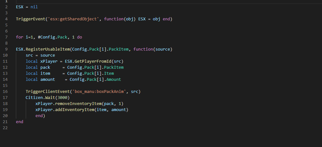
Task: Click line number 2 in the gutter
Action: [x=6, y=7]
